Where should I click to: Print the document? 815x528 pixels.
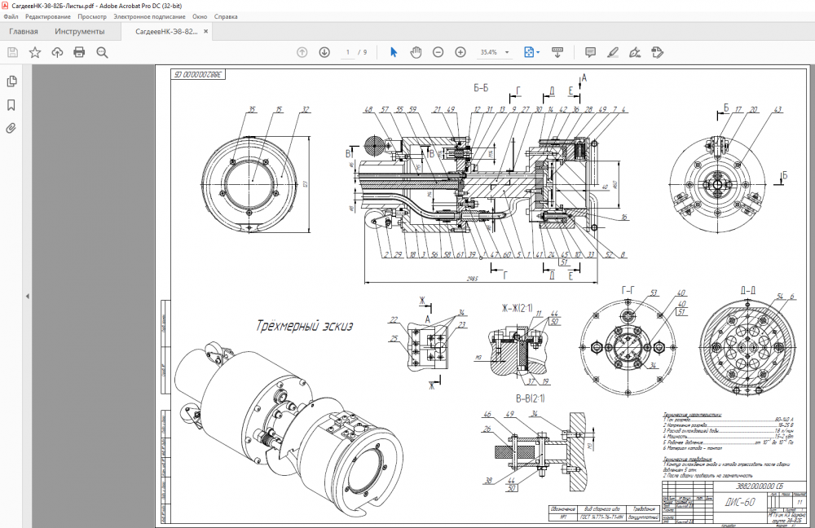coord(79,52)
